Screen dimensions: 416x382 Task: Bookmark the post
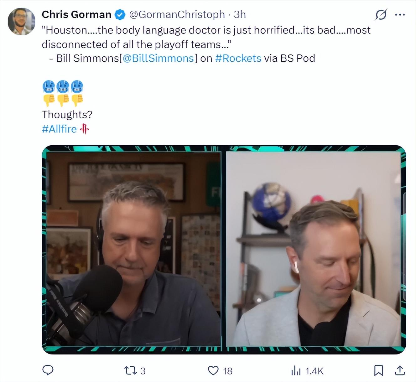[x=379, y=371]
